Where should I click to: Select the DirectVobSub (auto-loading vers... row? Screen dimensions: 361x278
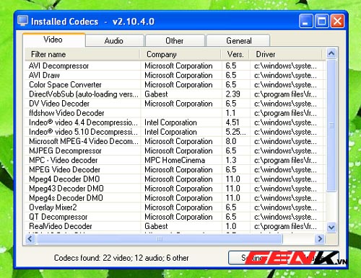(x=175, y=94)
